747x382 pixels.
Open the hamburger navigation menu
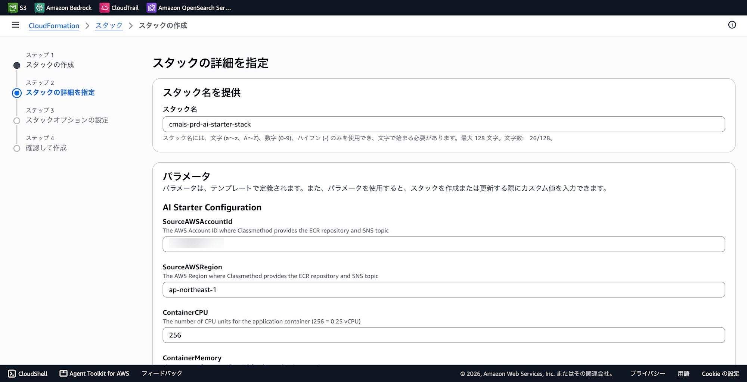15,25
